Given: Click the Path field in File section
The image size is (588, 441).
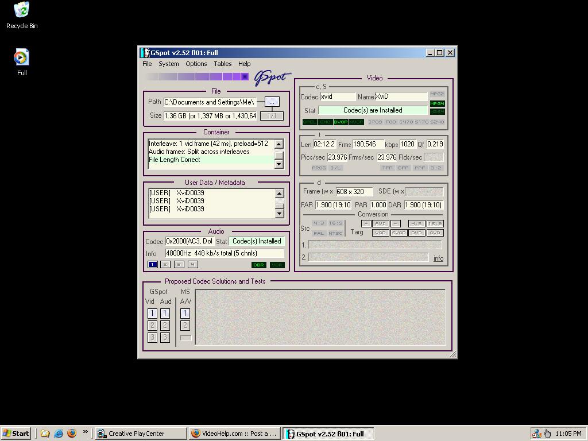Looking at the screenshot, I should [210, 102].
